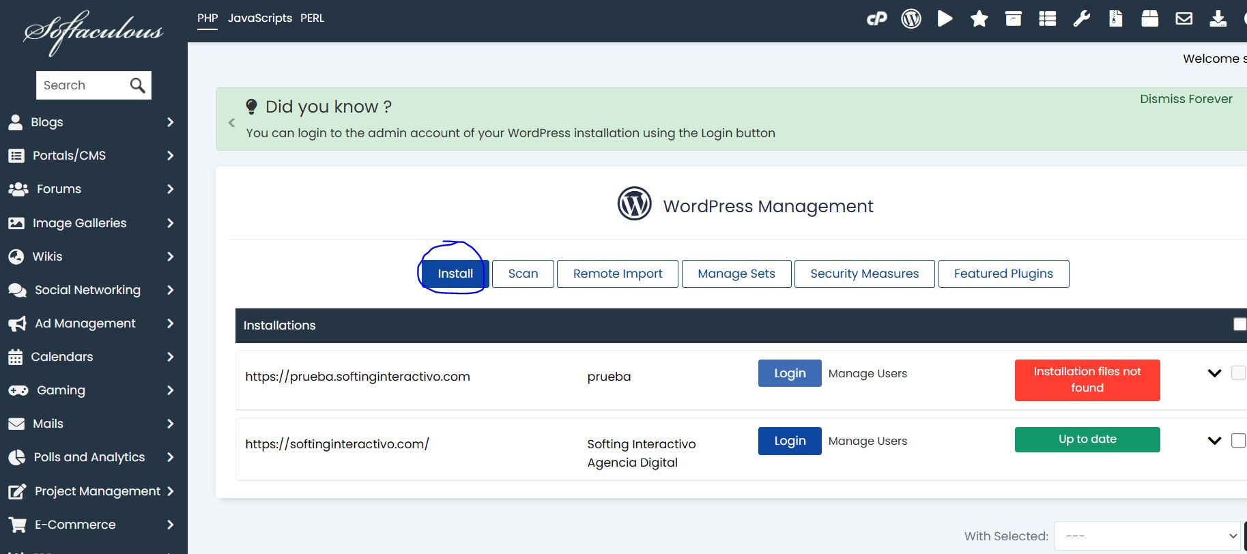This screenshot has width=1247, height=554.
Task: Click the star ratings icon in toolbar
Action: (979, 19)
